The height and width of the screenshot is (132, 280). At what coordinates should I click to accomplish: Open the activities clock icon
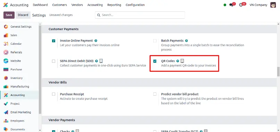click(241, 5)
